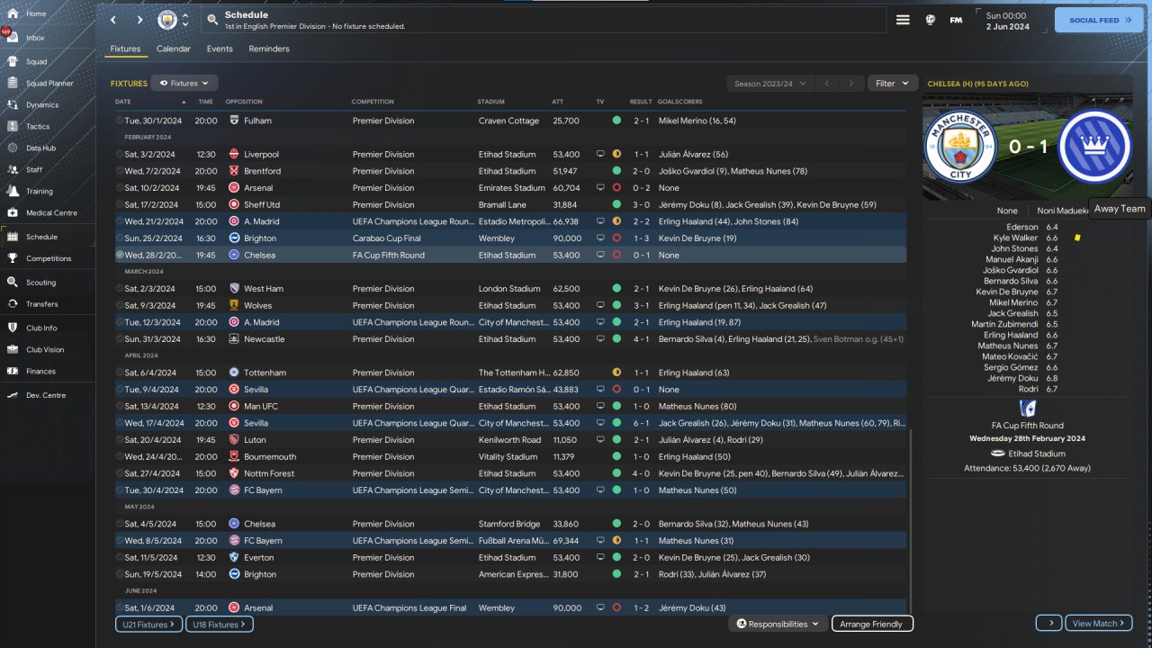1152x648 pixels.
Task: Open the hamburger menu in the top bar
Action: click(x=903, y=20)
